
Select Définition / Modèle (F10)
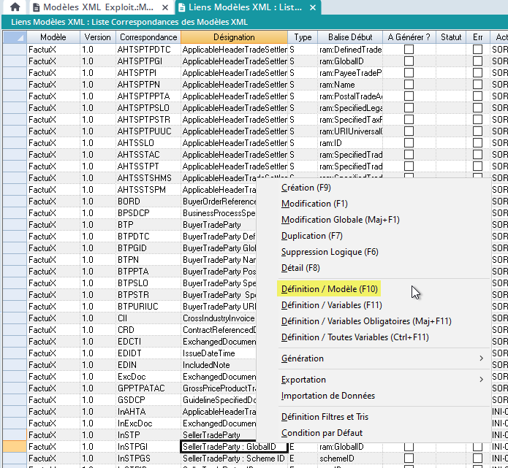[x=329, y=289]
